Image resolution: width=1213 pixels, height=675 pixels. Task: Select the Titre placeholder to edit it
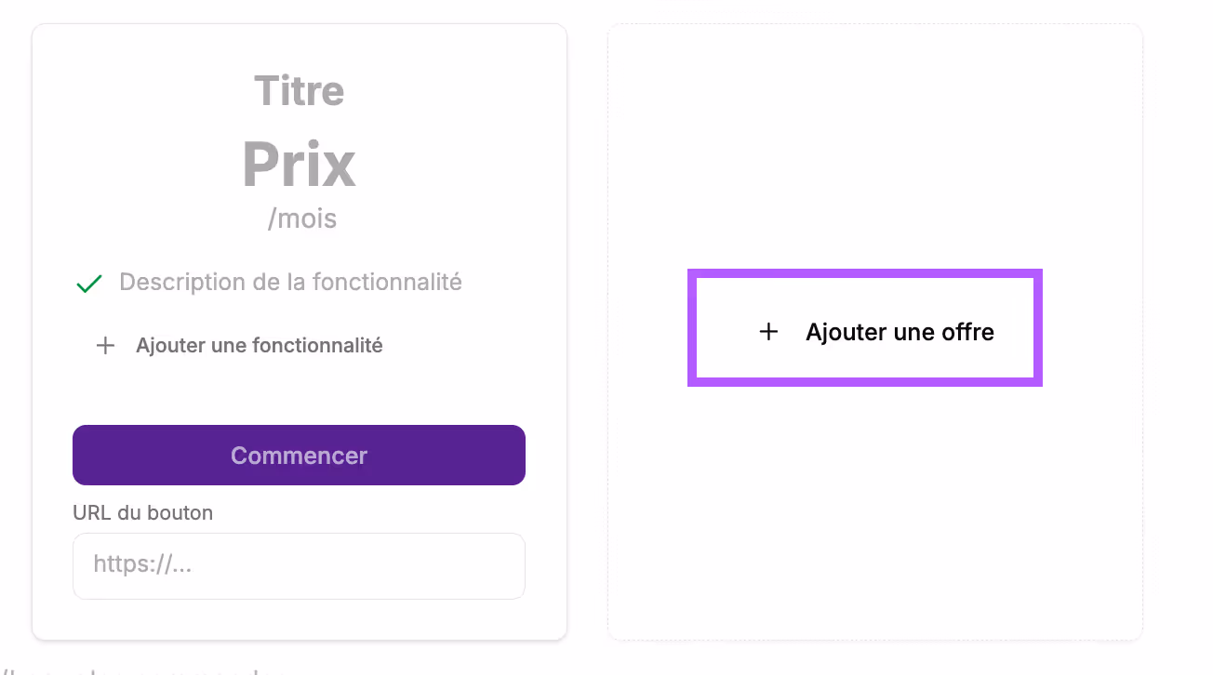pos(299,90)
